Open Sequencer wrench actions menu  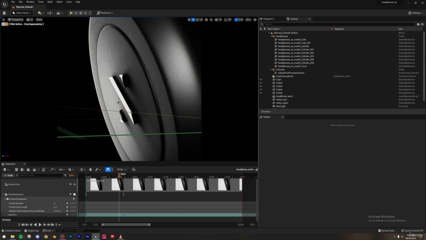[x=53, y=170]
